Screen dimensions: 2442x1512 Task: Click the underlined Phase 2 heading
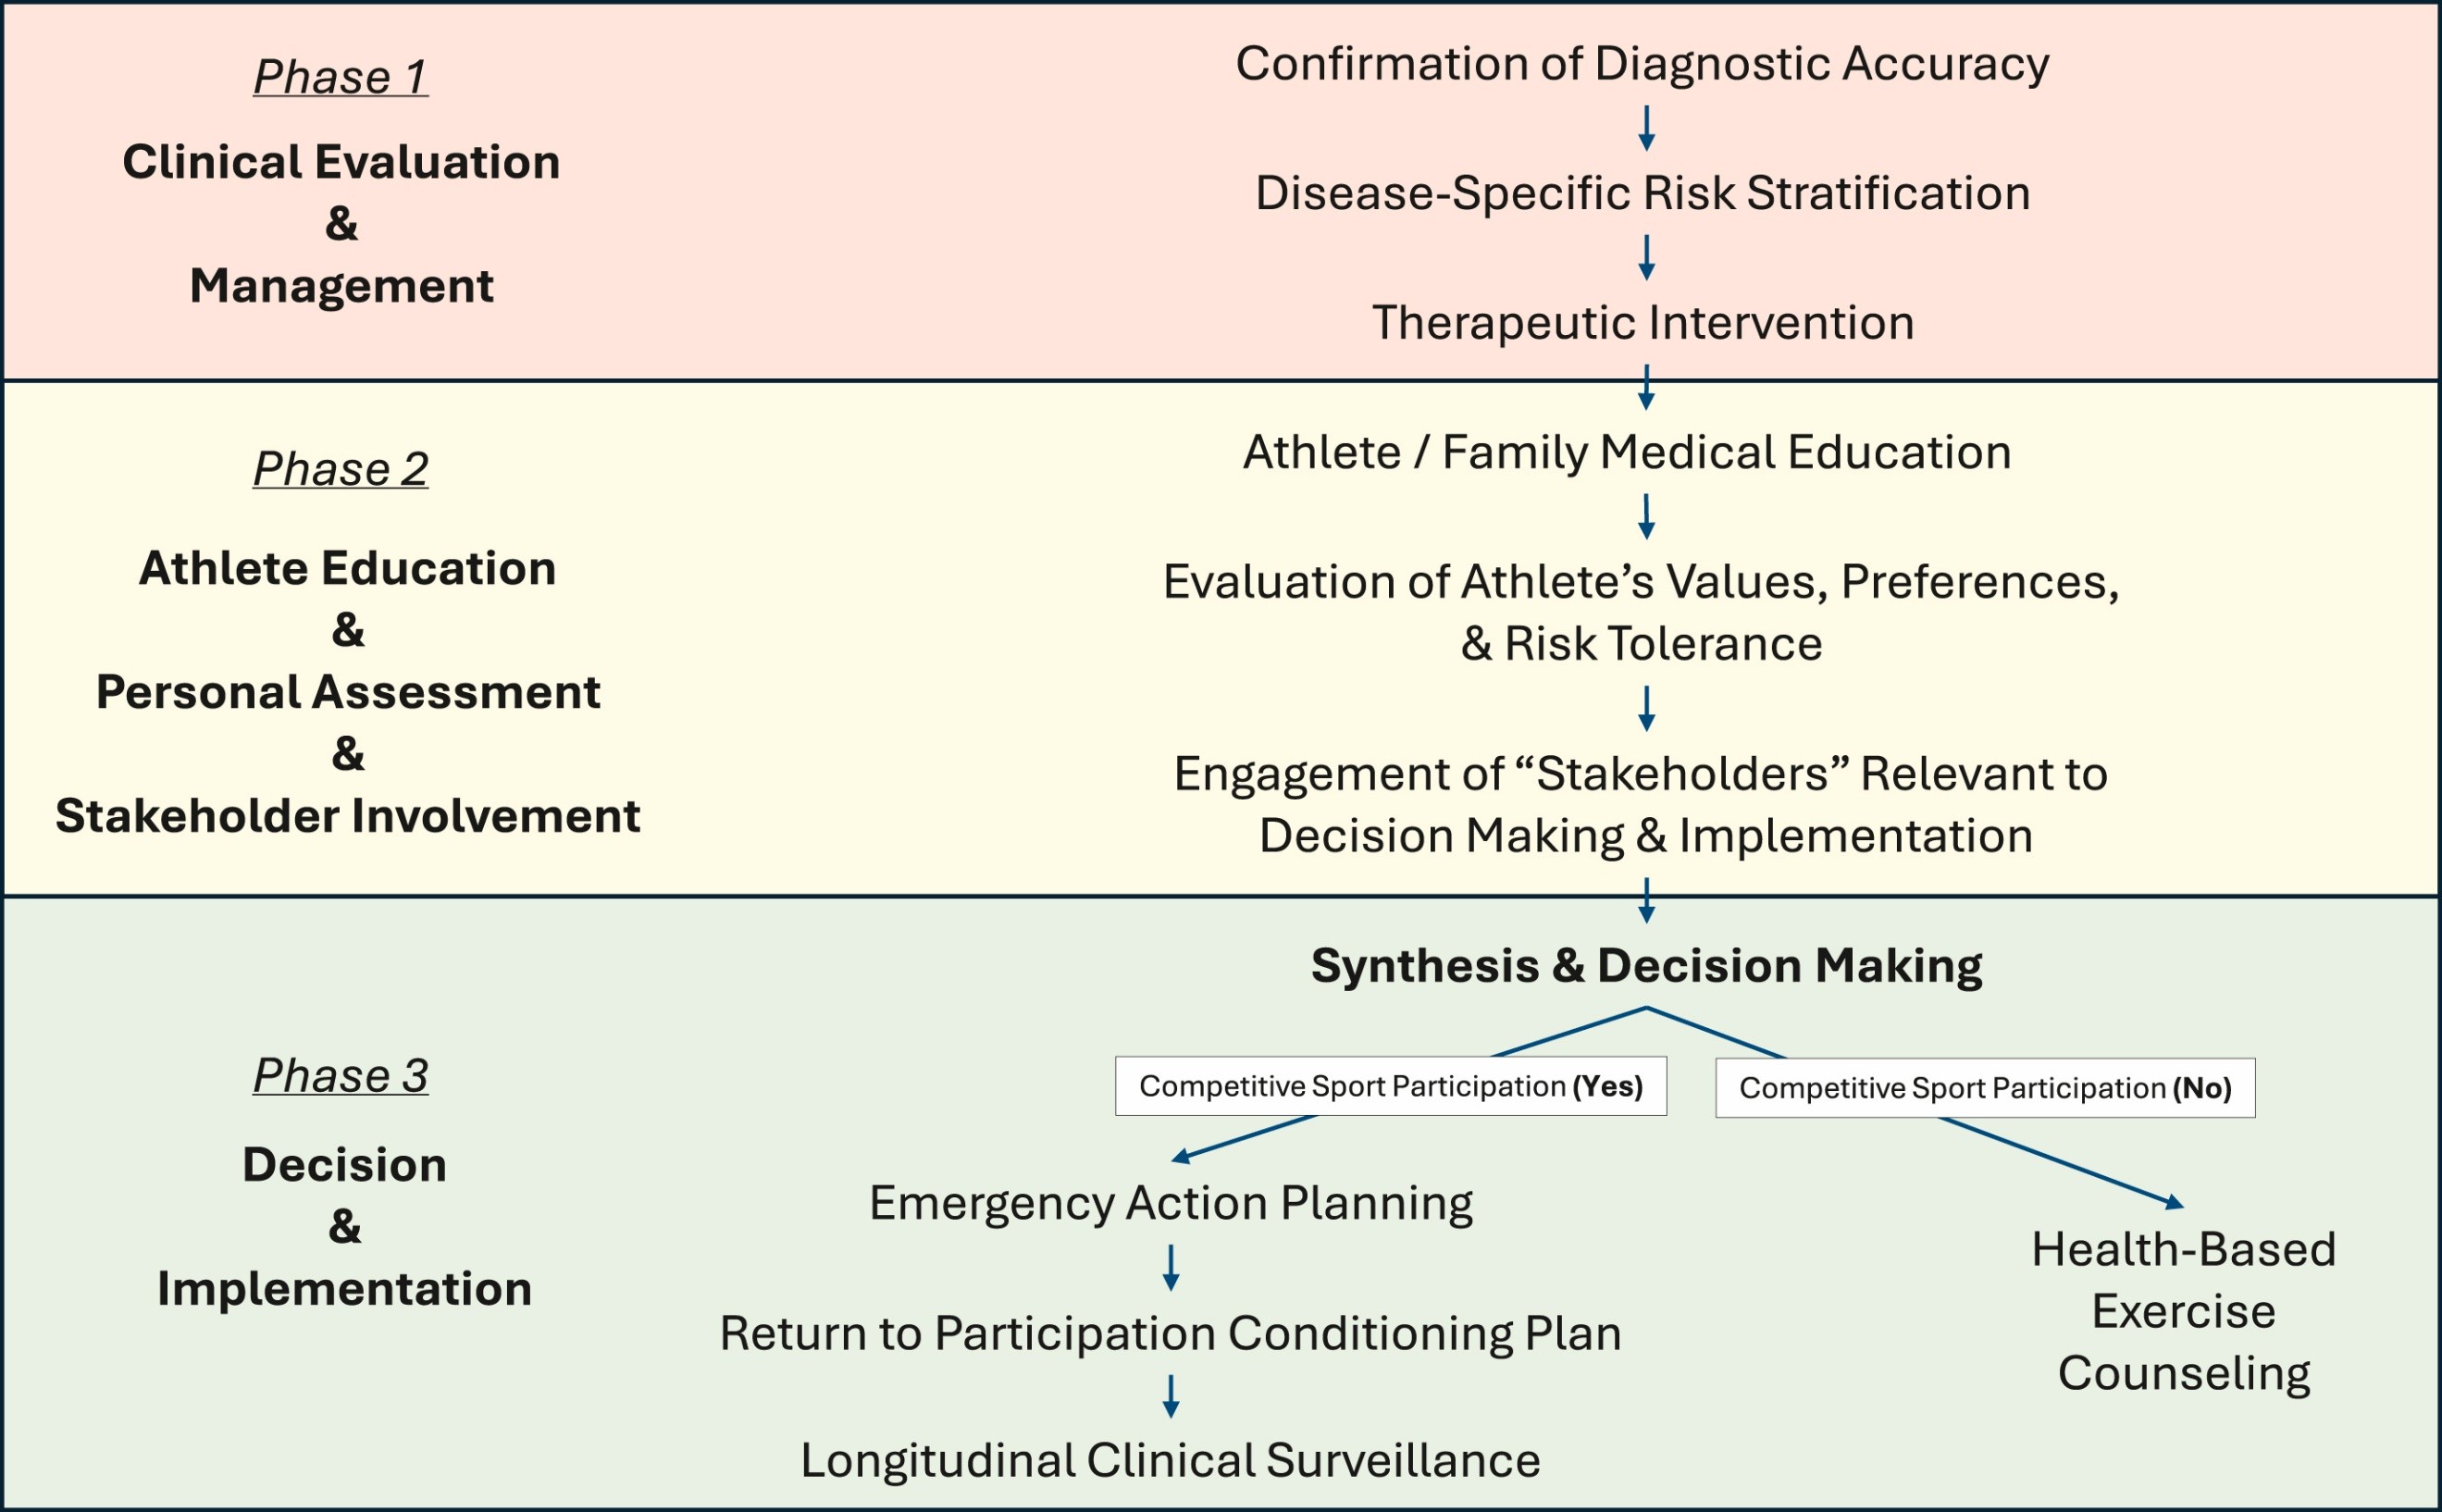[x=341, y=469]
